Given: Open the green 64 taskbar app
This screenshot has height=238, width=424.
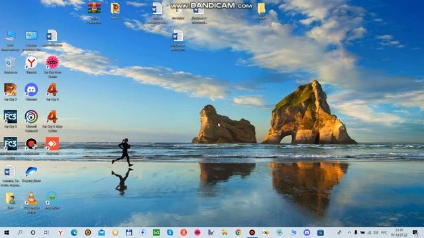Looking at the screenshot, I should point(156,232).
